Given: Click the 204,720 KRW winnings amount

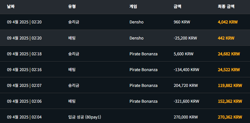Looking at the screenshot, I should 186,85.
